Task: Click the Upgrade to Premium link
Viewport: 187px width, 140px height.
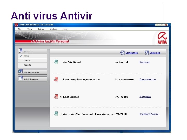Action: coord(149,114)
